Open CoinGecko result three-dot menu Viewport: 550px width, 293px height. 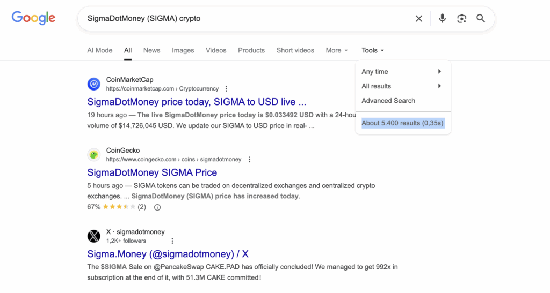249,160
